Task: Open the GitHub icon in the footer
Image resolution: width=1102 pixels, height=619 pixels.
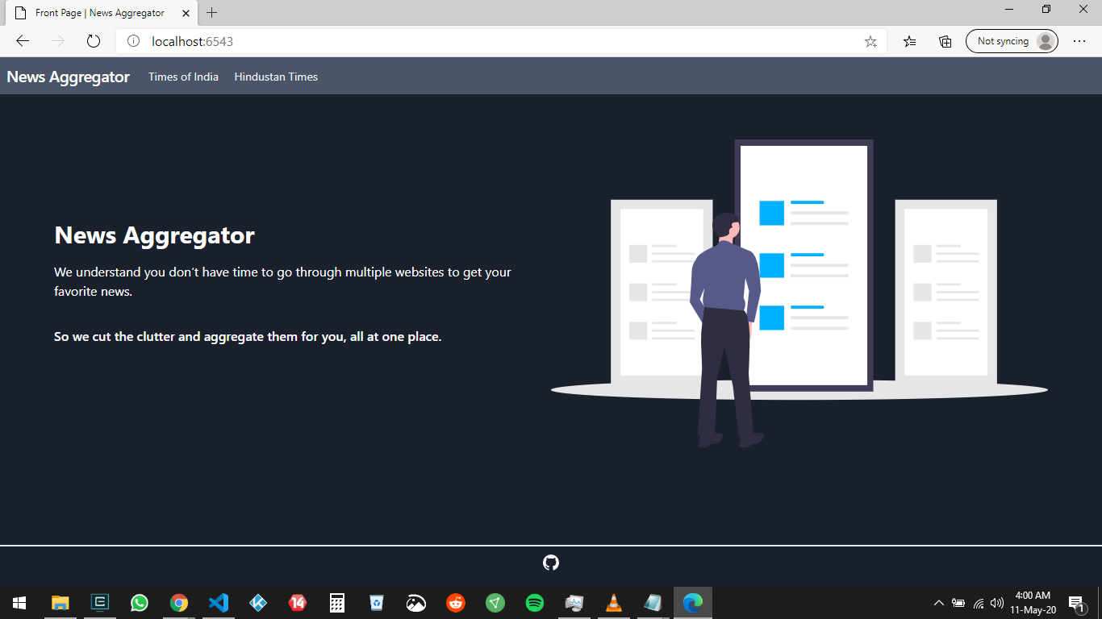Action: (x=551, y=563)
